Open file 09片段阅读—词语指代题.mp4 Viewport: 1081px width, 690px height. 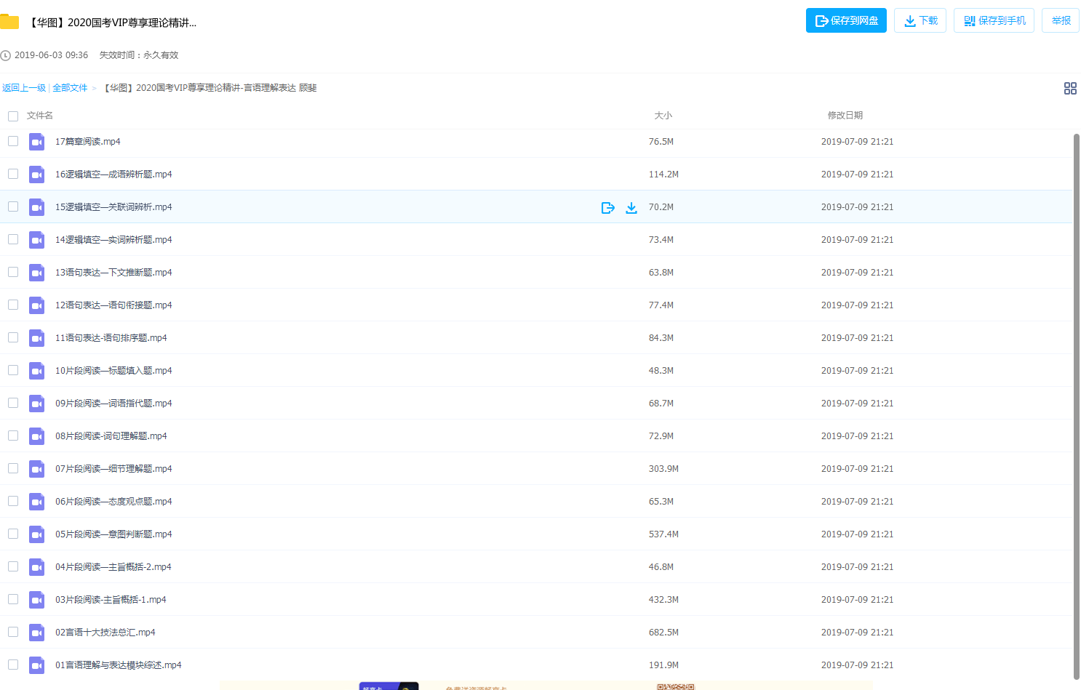(x=113, y=404)
